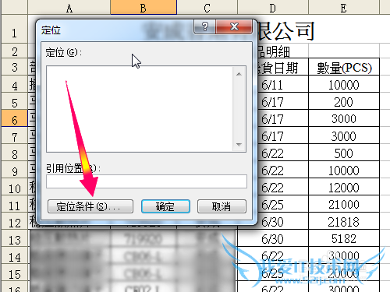Select column B header

(x=144, y=8)
